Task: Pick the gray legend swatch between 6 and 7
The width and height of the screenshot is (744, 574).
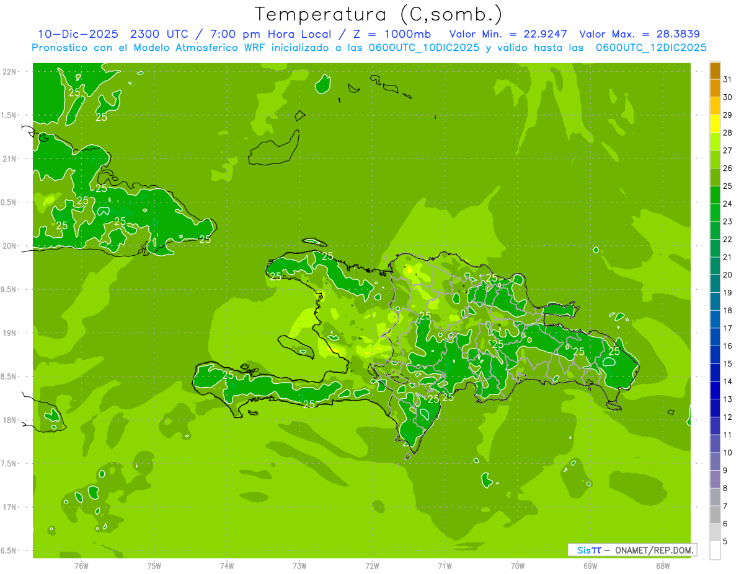Action: tap(715, 515)
